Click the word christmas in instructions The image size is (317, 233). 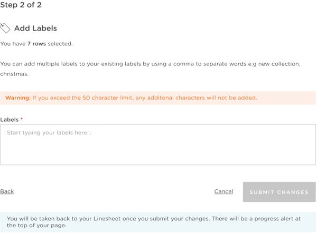[x=14, y=74]
